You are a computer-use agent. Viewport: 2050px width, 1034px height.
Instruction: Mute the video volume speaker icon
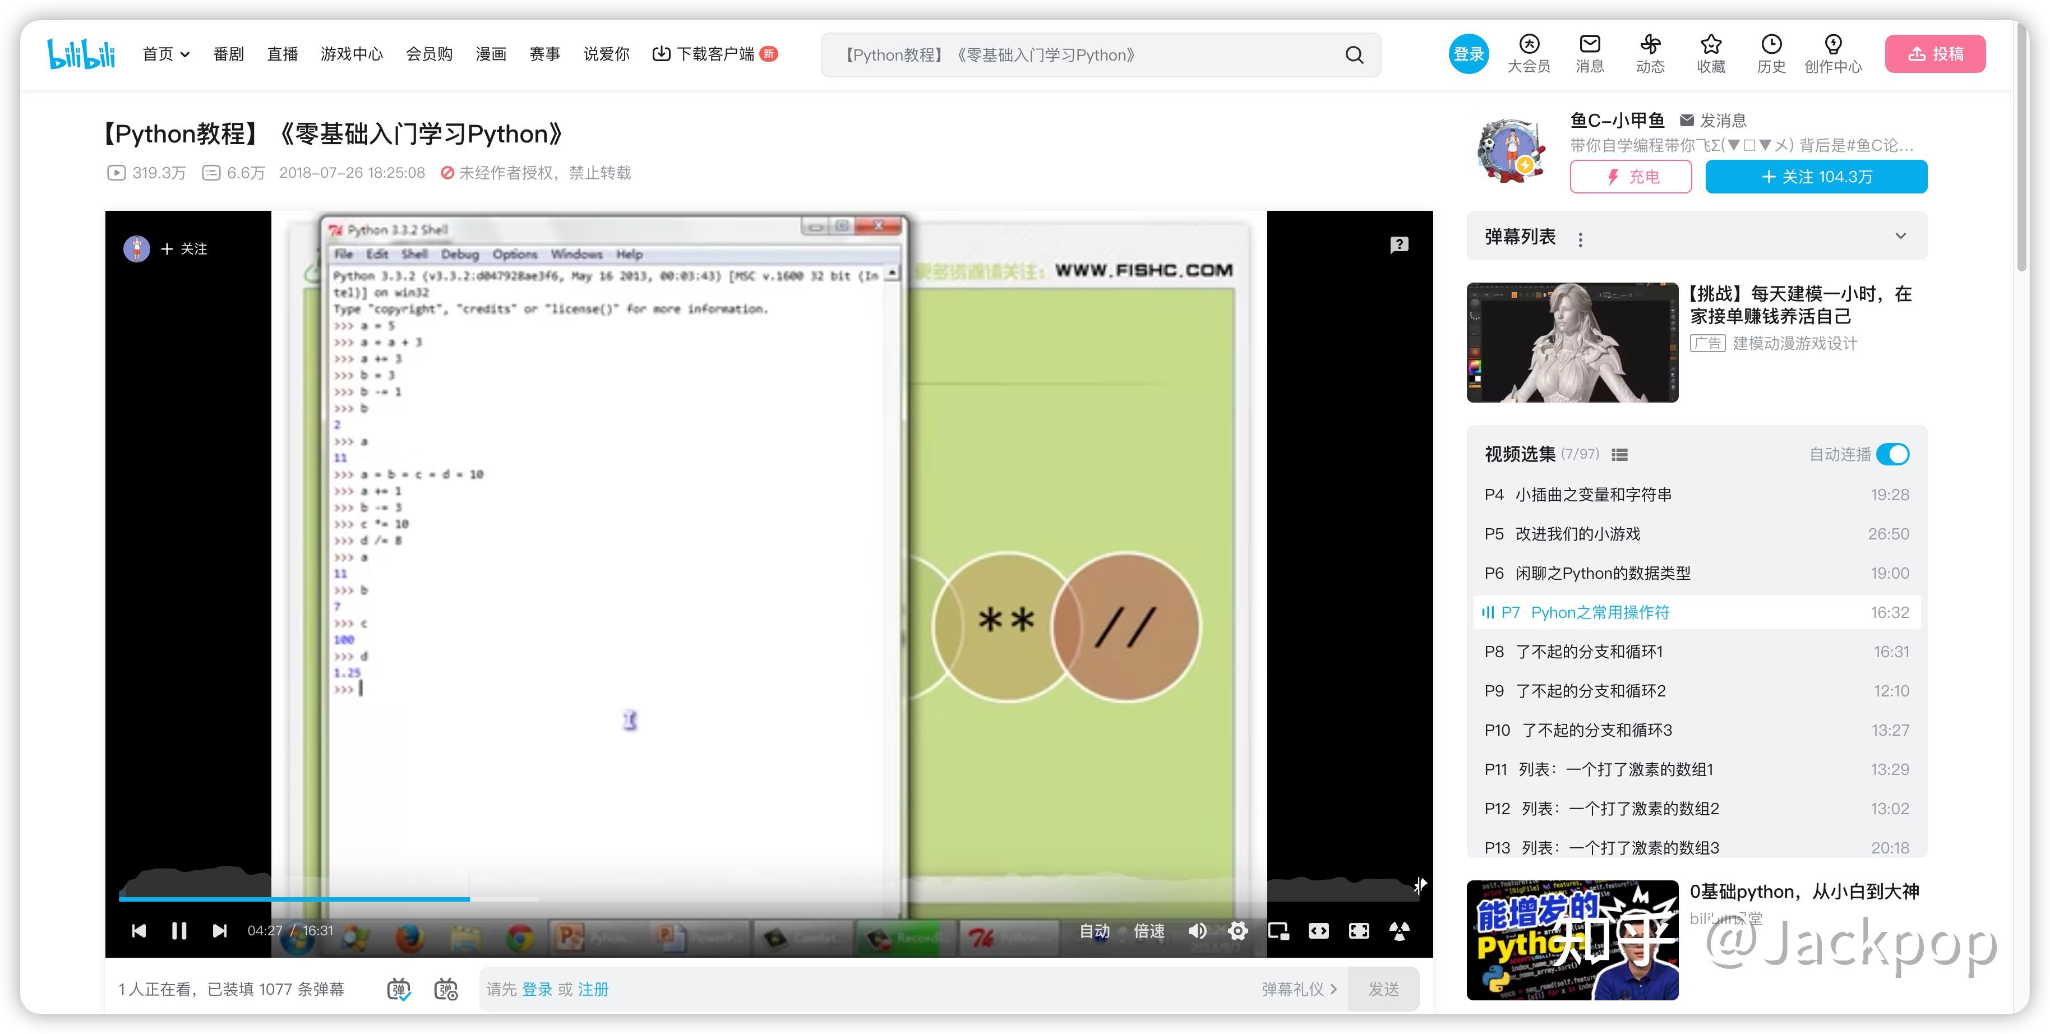click(1197, 930)
